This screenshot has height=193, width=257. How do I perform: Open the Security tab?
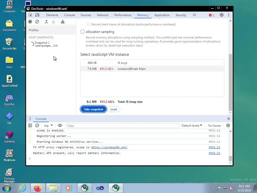point(181,15)
